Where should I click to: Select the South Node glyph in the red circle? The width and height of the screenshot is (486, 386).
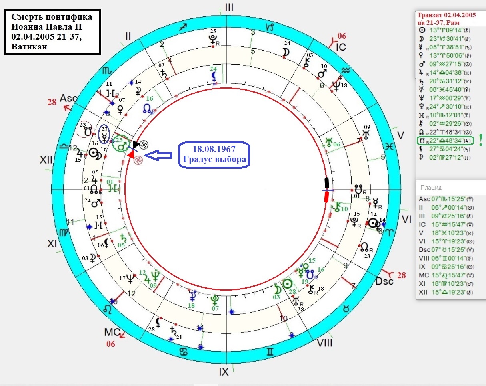88,131
